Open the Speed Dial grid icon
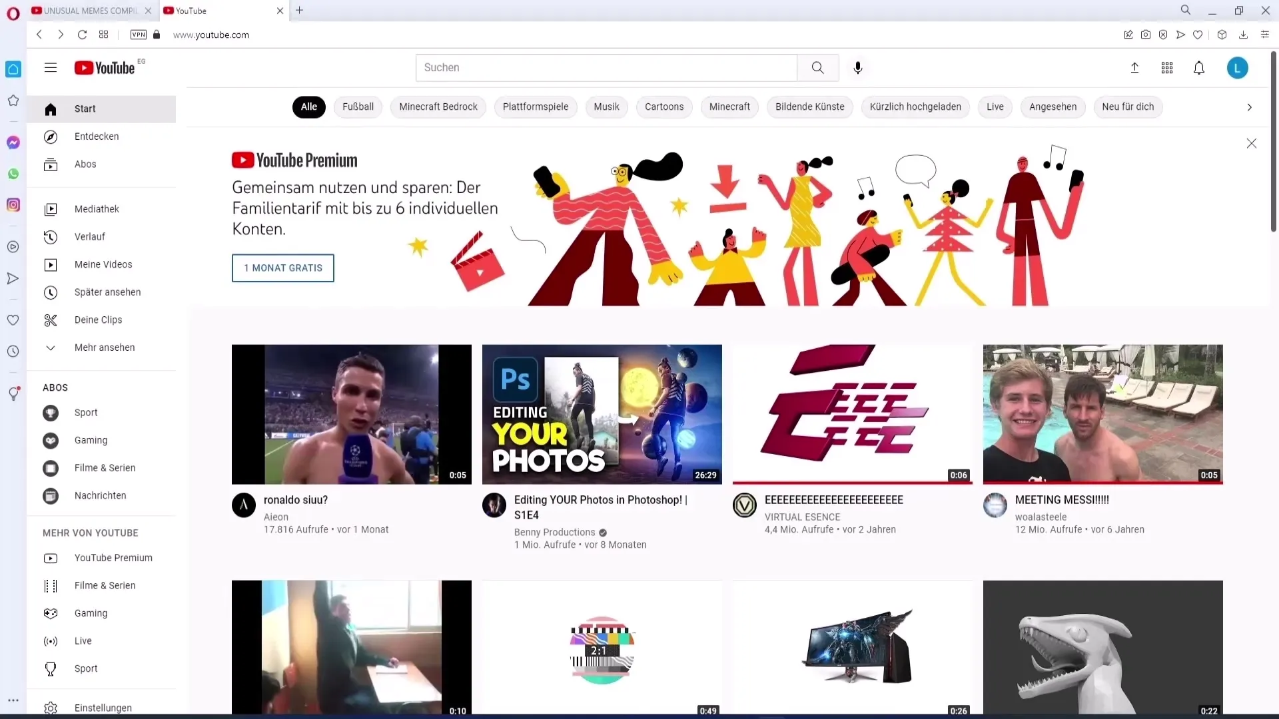Image resolution: width=1279 pixels, height=719 pixels. pyautogui.click(x=103, y=35)
